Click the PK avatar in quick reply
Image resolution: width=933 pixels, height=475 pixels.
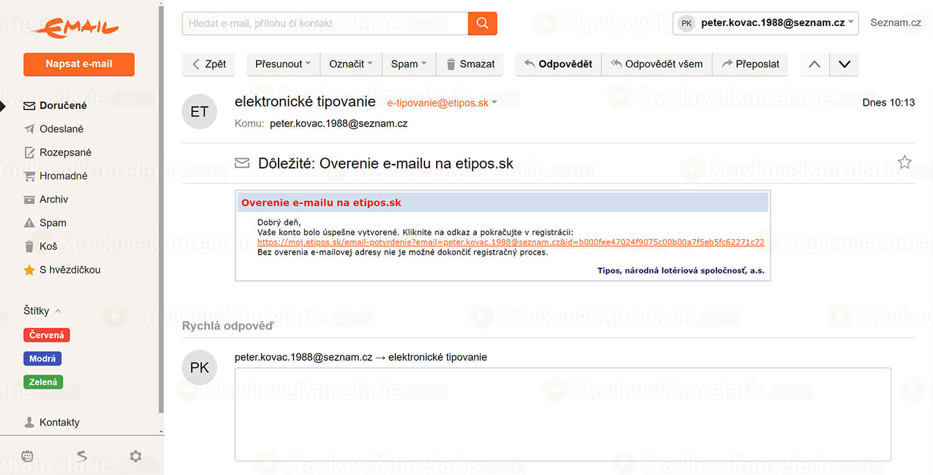coord(199,367)
